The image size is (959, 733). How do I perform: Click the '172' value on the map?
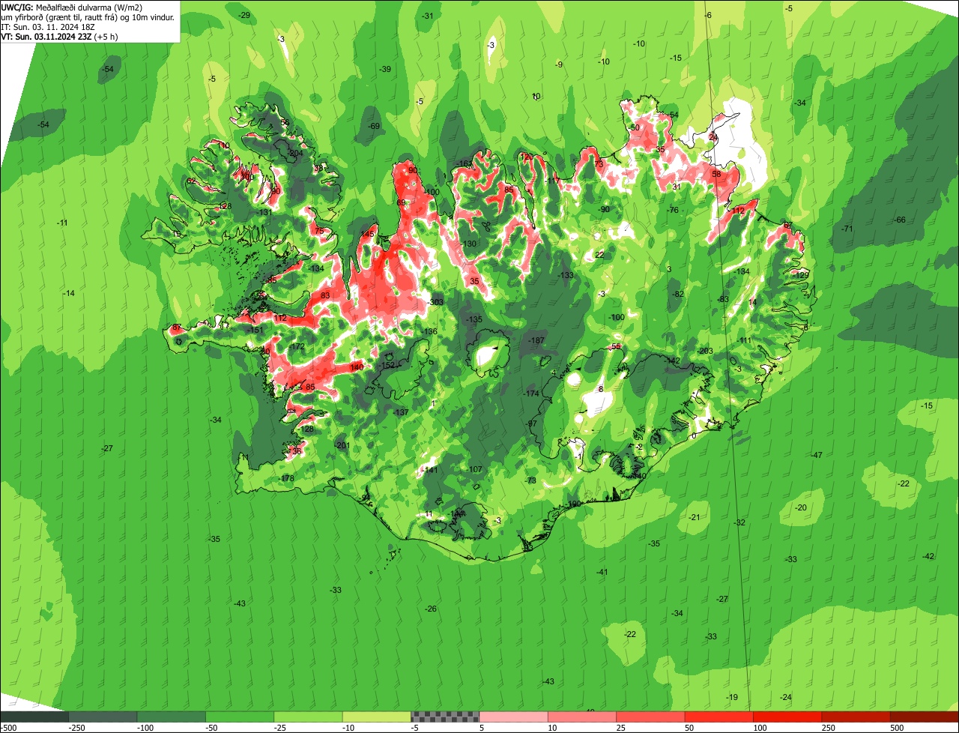pyautogui.click(x=297, y=346)
